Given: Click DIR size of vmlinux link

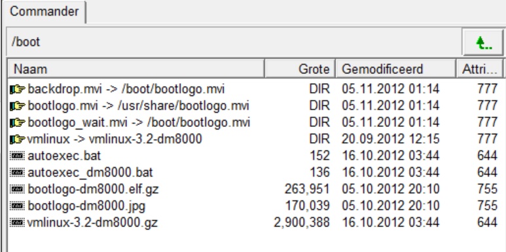Looking at the screenshot, I should pyautogui.click(x=319, y=139).
